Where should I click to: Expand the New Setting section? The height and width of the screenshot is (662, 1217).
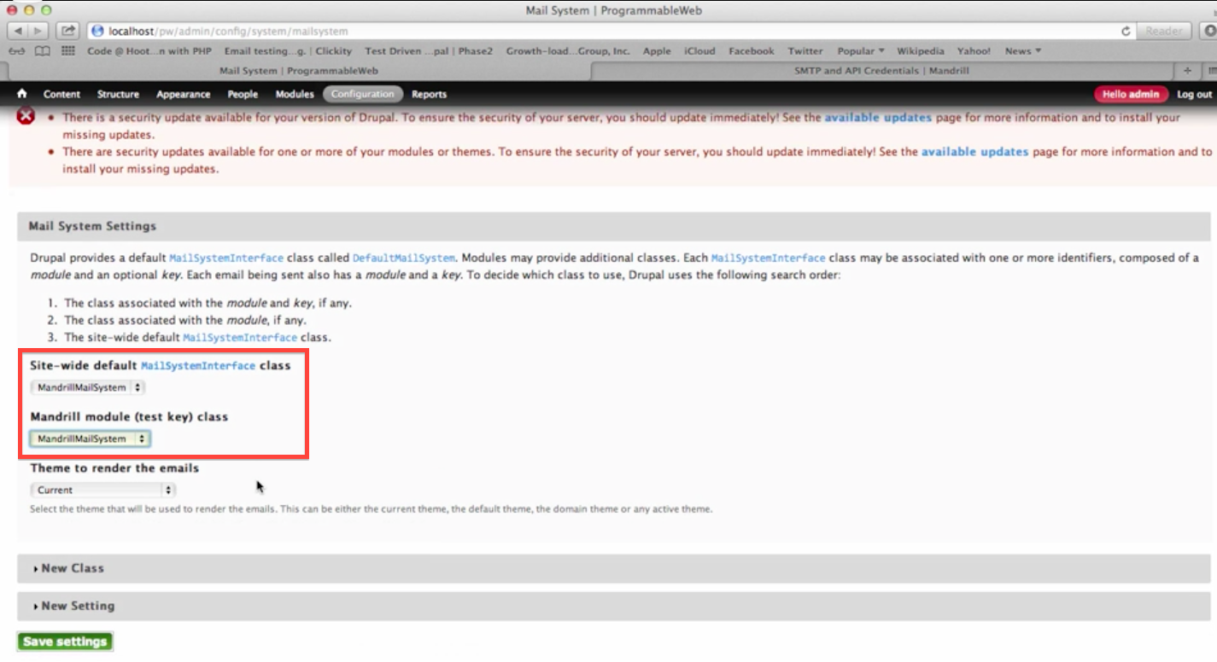[78, 606]
